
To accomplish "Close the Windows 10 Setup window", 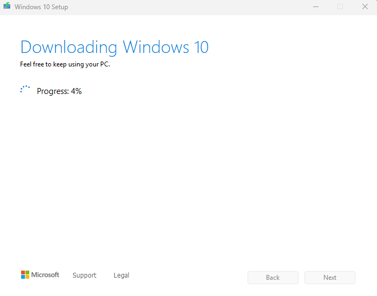I will (365, 7).
